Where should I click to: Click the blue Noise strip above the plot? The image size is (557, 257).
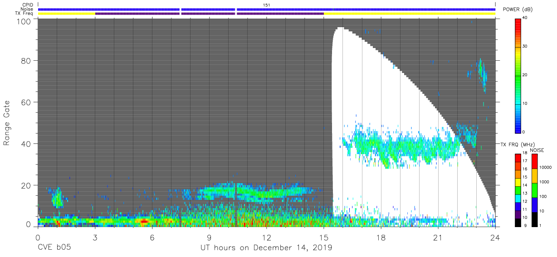coord(267,9)
